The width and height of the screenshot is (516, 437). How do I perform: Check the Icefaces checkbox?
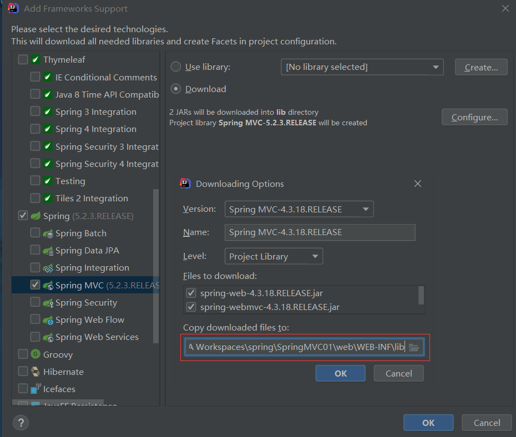pos(23,388)
